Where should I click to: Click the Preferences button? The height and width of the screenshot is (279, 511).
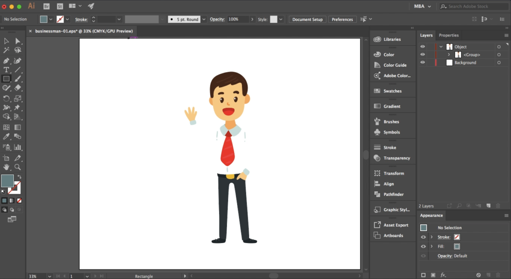[x=342, y=19]
